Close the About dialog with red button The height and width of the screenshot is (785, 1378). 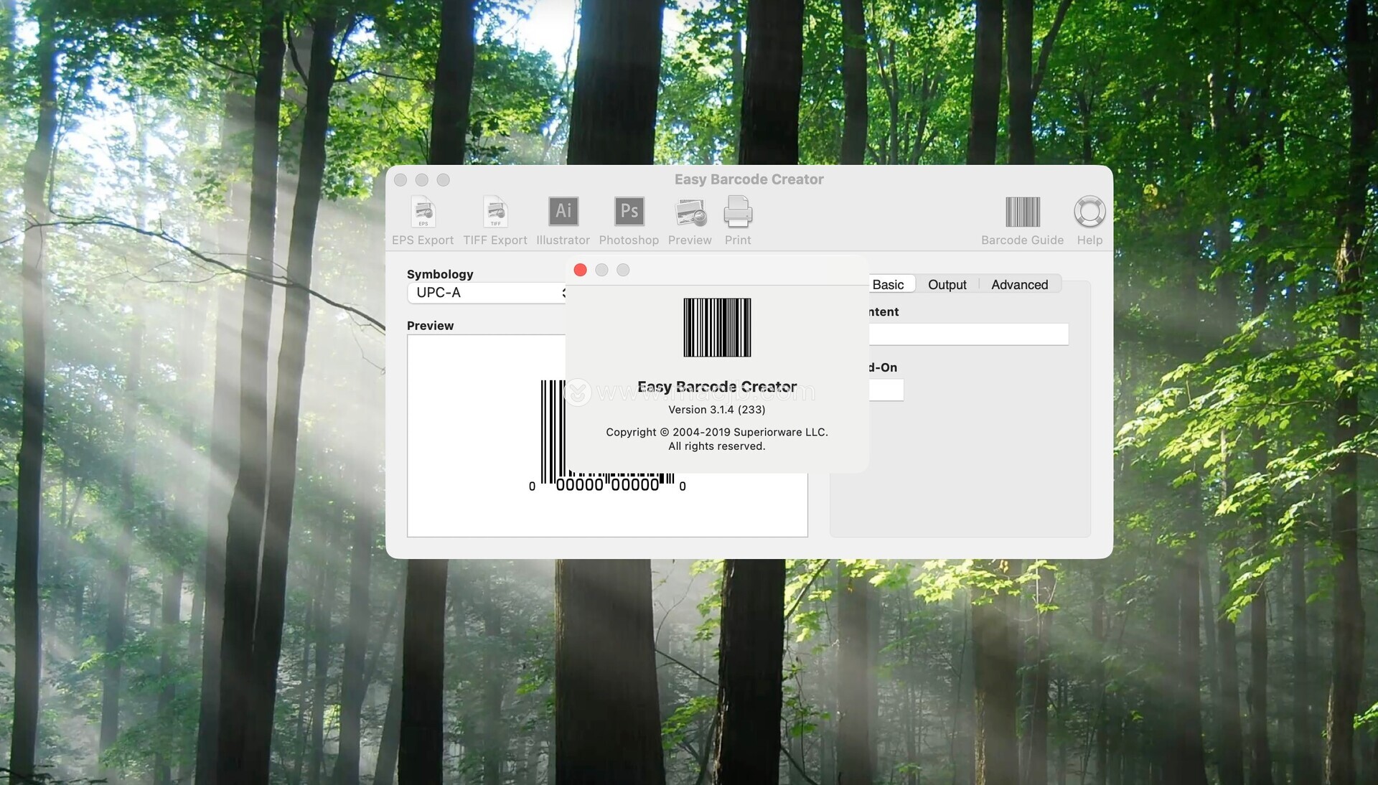click(x=581, y=270)
